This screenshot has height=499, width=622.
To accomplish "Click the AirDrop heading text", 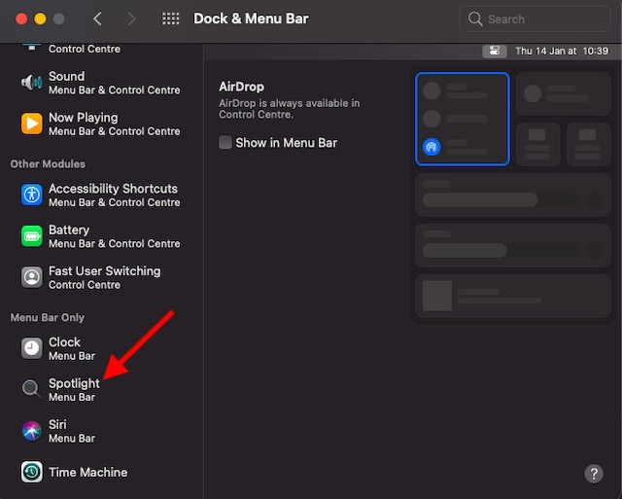I will click(x=241, y=87).
